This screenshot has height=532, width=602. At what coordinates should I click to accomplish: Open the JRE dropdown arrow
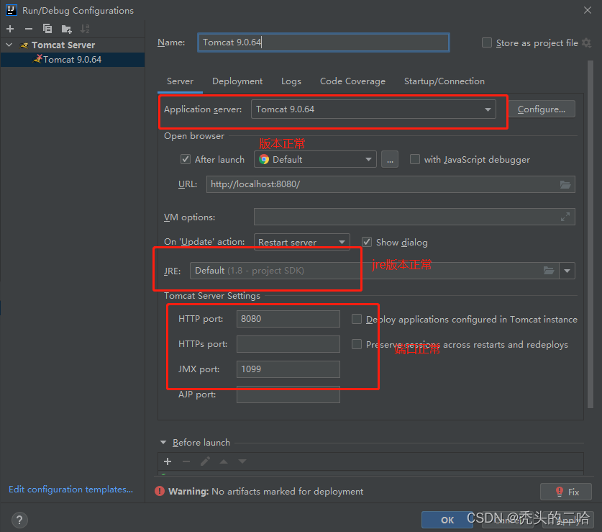[567, 271]
